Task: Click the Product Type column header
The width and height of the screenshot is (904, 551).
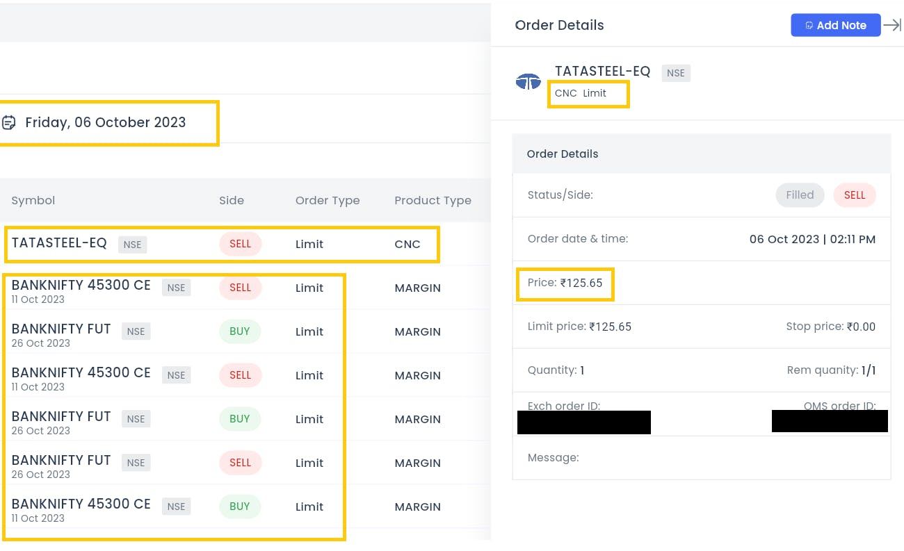Action: 433,200
